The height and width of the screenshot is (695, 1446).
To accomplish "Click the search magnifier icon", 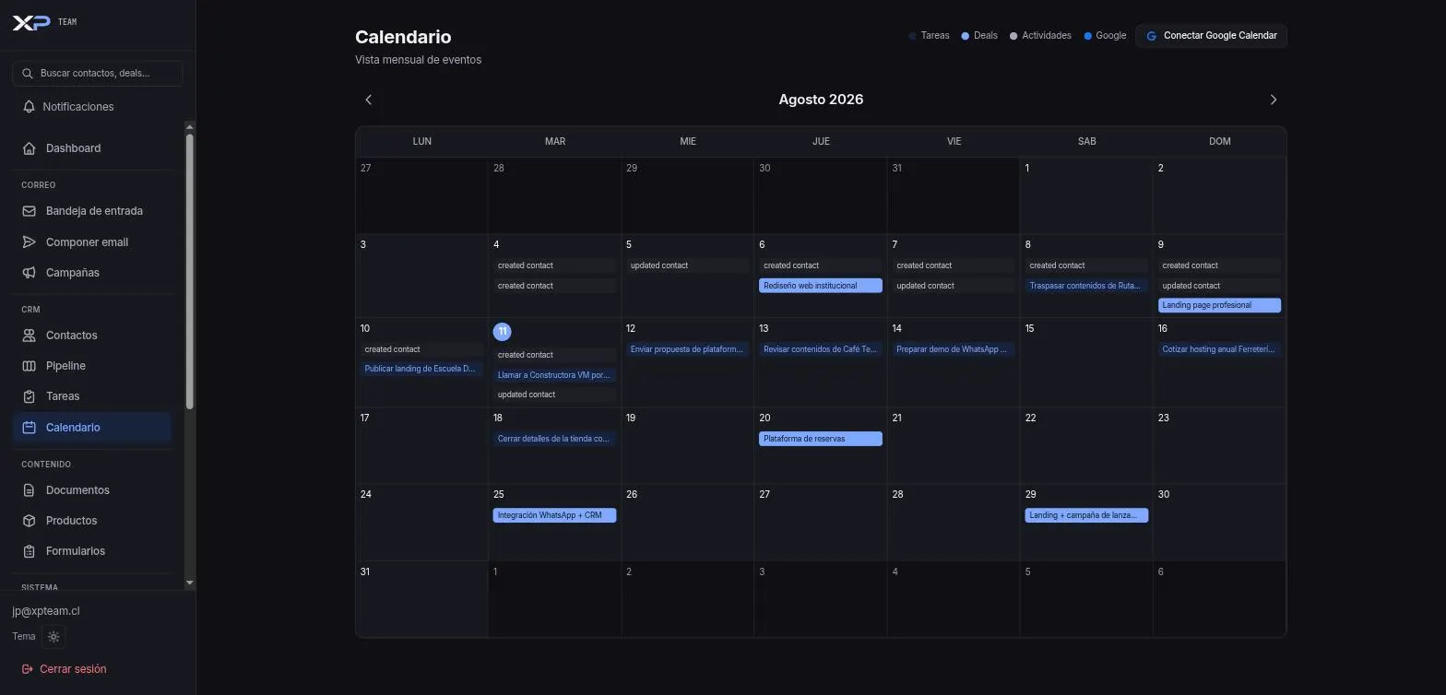I will coord(28,73).
